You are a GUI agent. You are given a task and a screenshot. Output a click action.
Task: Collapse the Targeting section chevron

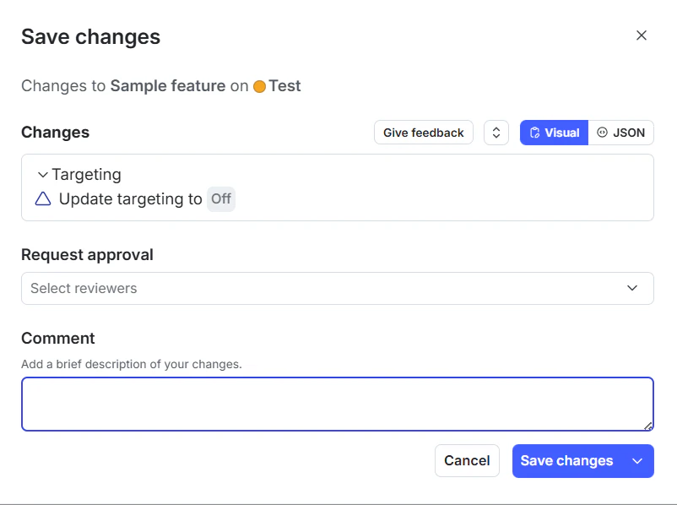tap(42, 175)
